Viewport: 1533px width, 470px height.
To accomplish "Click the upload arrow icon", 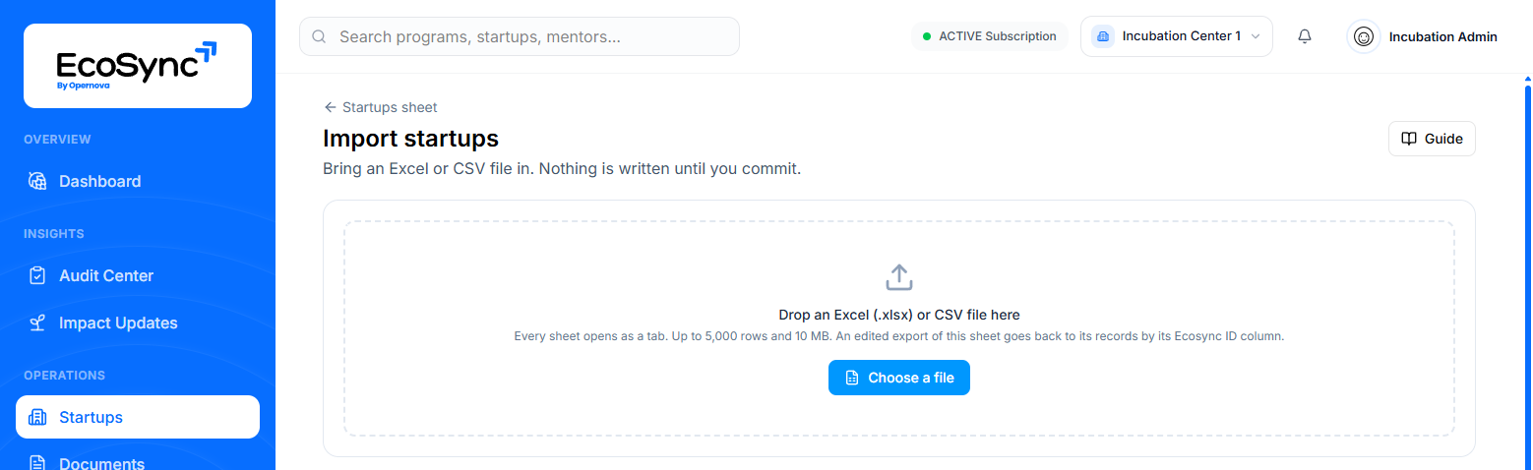I will coord(899,277).
